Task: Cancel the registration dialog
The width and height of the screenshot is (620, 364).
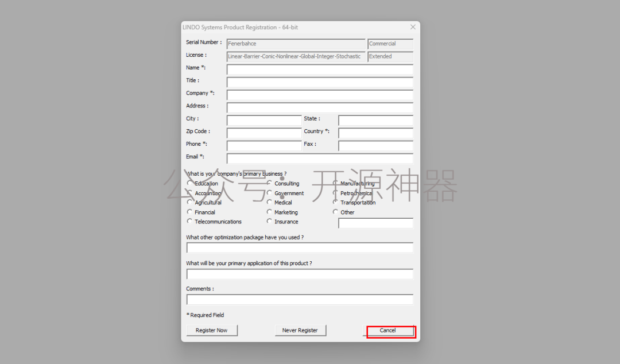Action: (388, 330)
